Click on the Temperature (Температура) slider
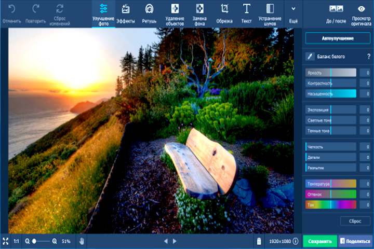 (x=331, y=184)
